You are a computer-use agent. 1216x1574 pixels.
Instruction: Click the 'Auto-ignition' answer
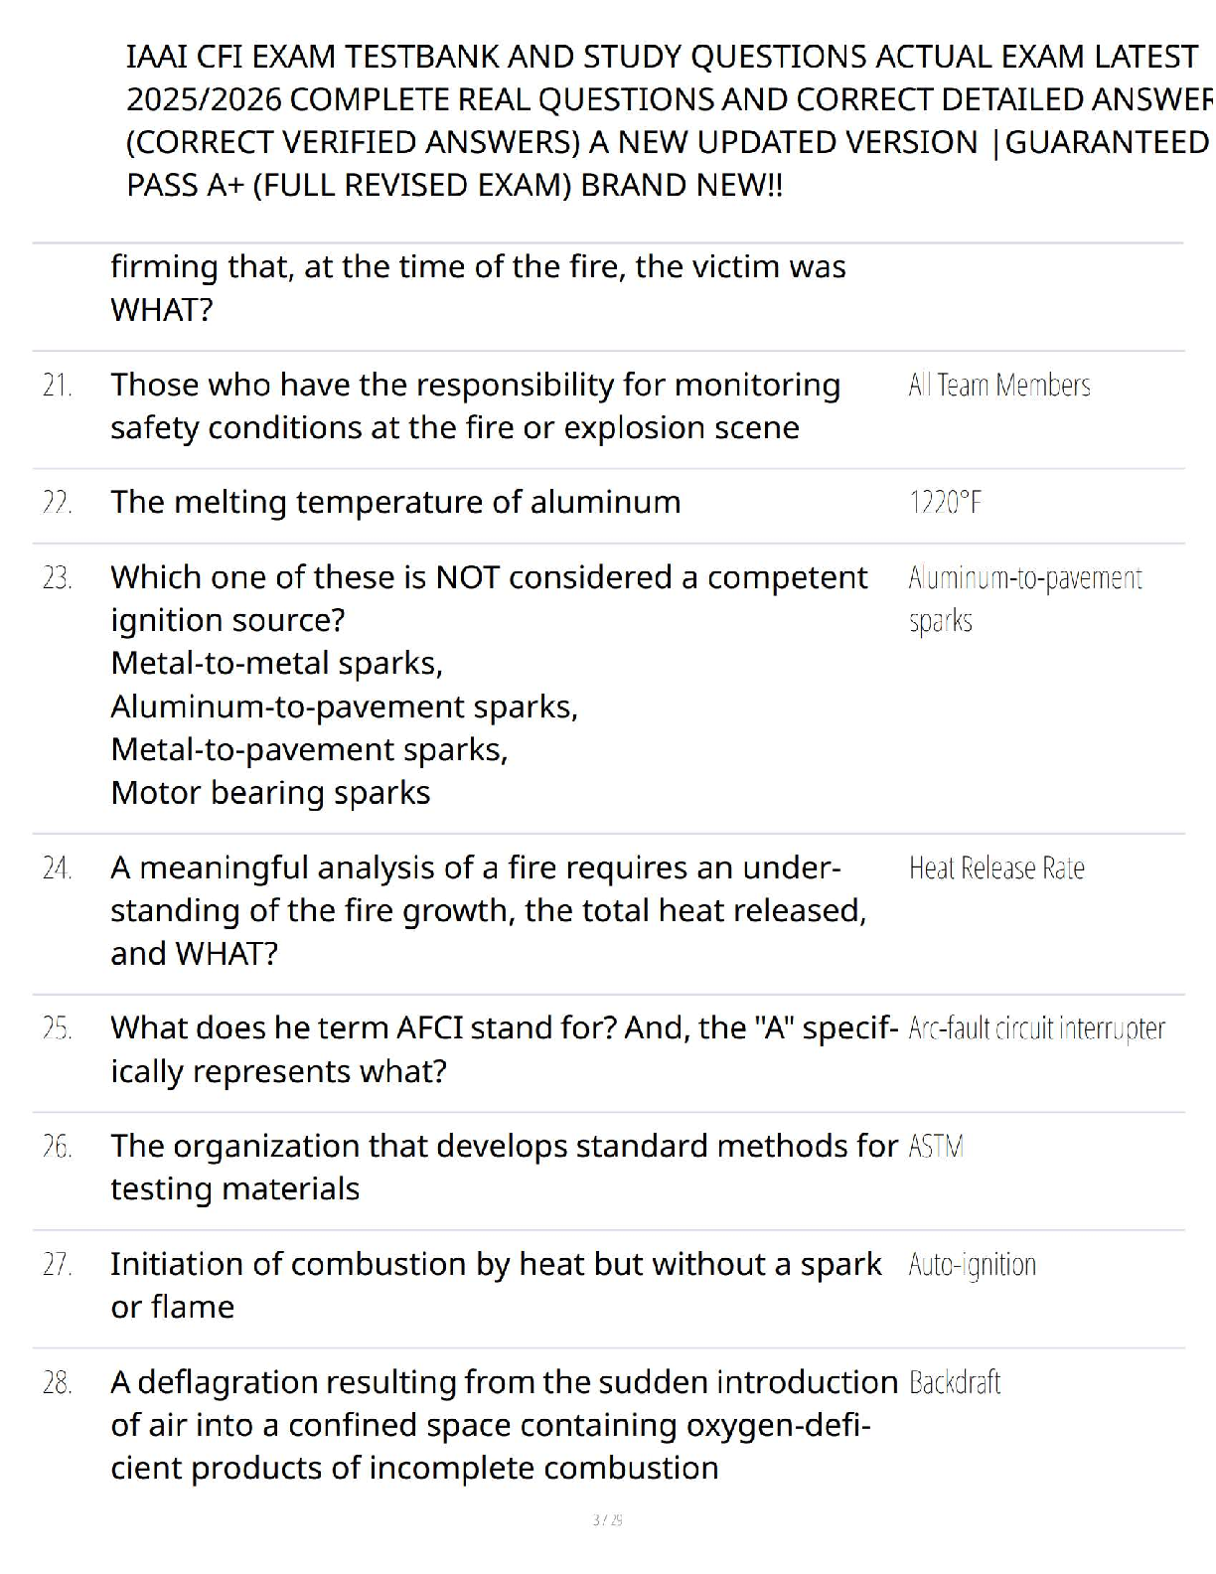point(973,1265)
